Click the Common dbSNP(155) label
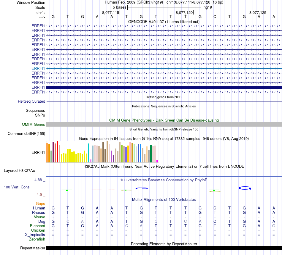This screenshot has width=282, height=255. (26, 133)
